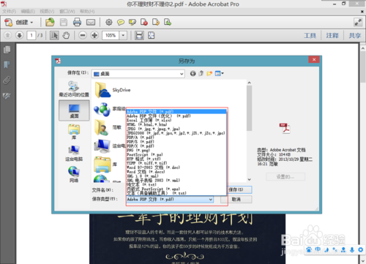Click the 105% zoom value field
366x264 pixels.
click(x=111, y=36)
